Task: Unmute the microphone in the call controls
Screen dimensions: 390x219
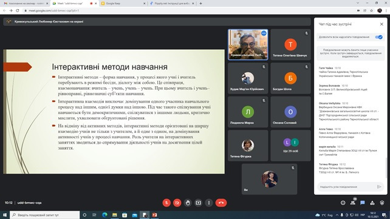Action: pyautogui.click(x=166, y=203)
